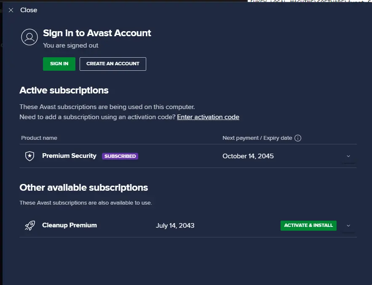
Task: Expand Premium Security subscription details chevron
Action: [348, 156]
